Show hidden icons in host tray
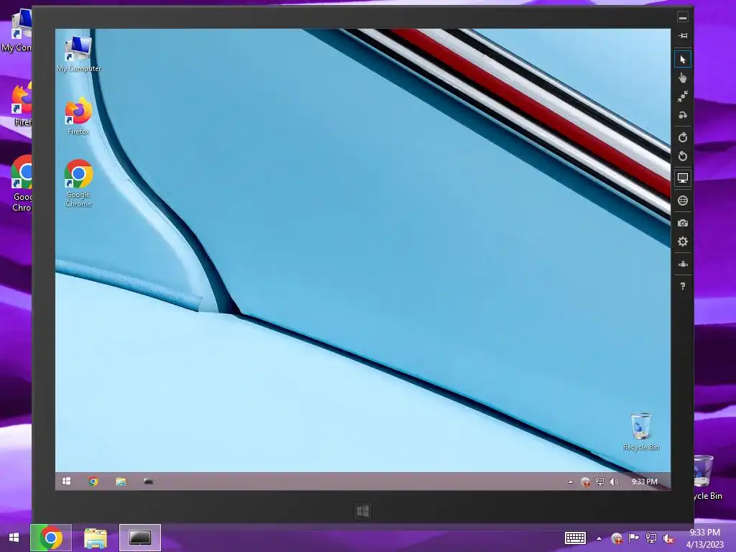736x552 pixels. pyautogui.click(x=599, y=538)
